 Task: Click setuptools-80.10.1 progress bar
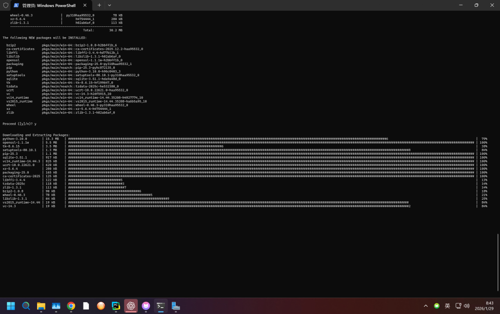pos(239,150)
